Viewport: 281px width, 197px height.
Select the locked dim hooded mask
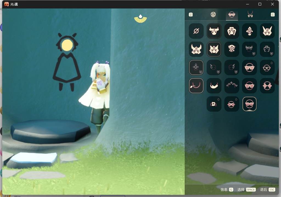tap(267, 49)
